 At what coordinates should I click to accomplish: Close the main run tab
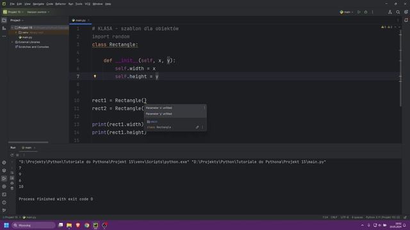[35, 148]
